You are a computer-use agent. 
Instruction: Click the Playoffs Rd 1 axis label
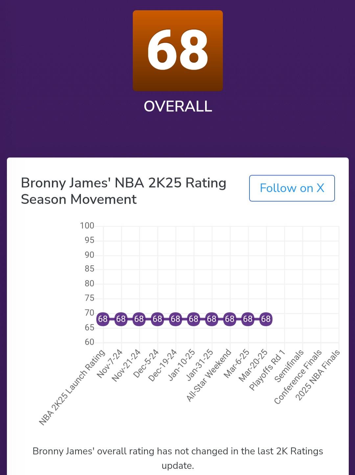coord(267,370)
